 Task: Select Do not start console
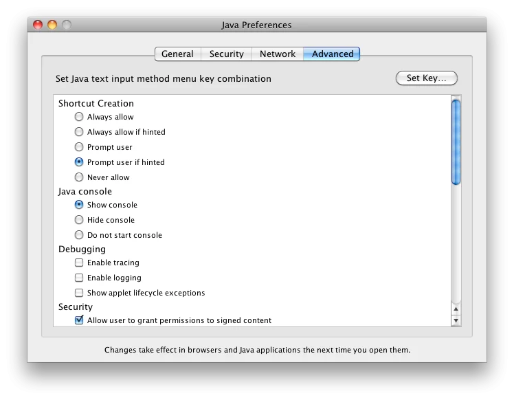coord(79,234)
